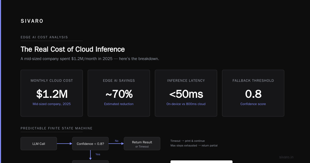Click the white box at bottom
The width and height of the screenshot is (310, 163).
tap(202, 162)
